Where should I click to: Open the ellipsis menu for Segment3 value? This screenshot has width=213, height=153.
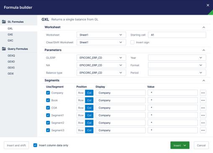point(203,130)
